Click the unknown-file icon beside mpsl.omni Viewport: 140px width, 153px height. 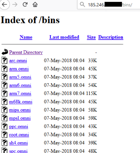pos(4,118)
